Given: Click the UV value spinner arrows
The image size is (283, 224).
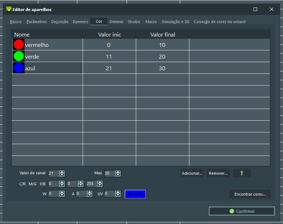Looking at the screenshot, I should pyautogui.click(x=118, y=194).
